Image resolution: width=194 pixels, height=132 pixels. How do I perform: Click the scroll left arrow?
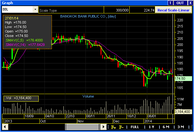click(x=5, y=127)
